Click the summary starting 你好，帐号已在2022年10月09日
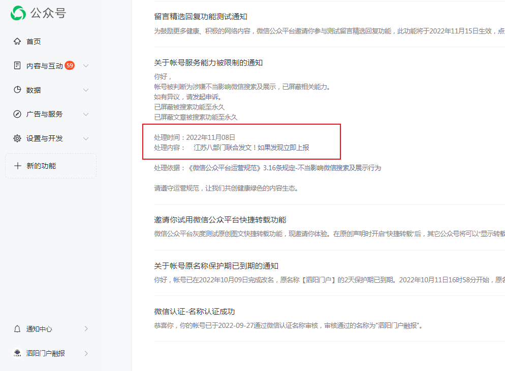Screen dimensions: 505x371 pos(330,280)
